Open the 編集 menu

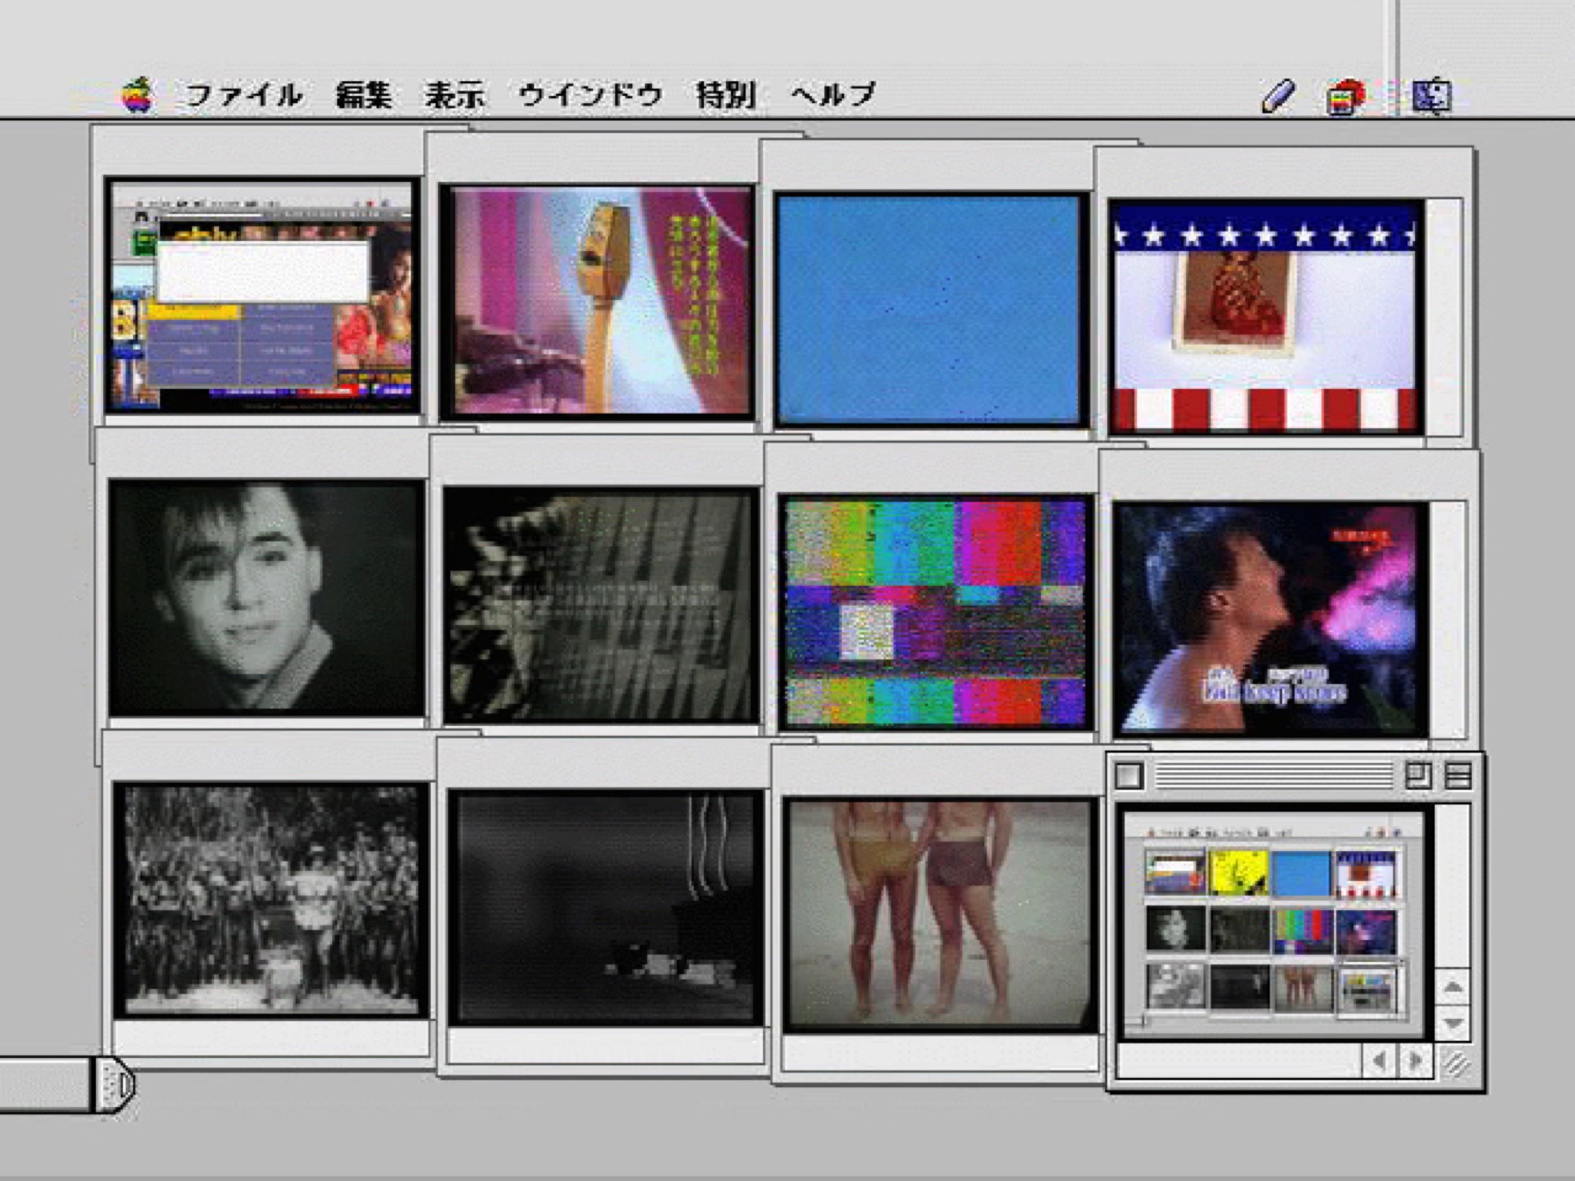point(363,95)
